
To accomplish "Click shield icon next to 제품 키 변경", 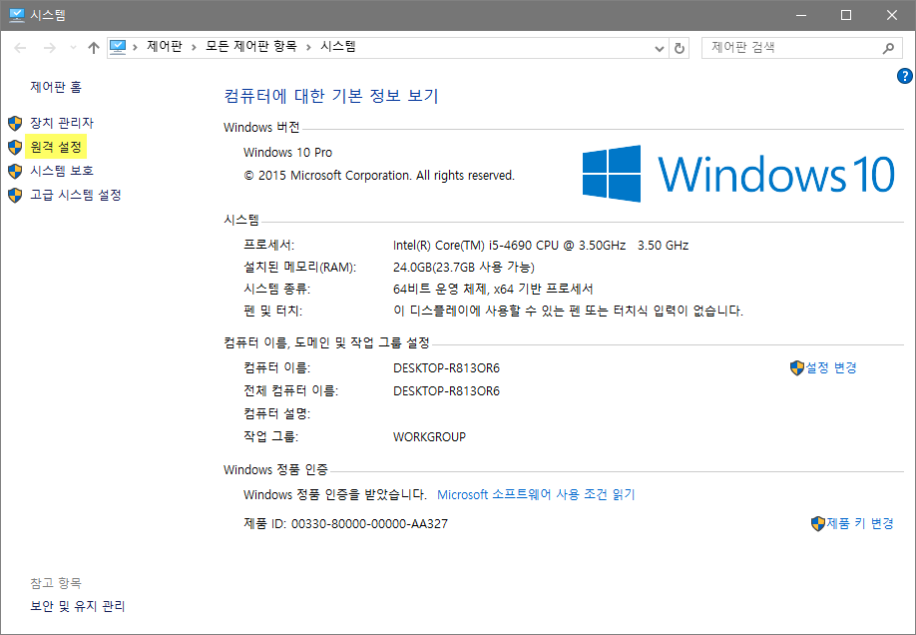I will [818, 523].
